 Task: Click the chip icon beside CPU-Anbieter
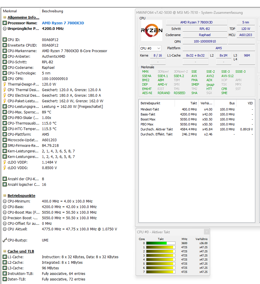(x=5, y=57)
